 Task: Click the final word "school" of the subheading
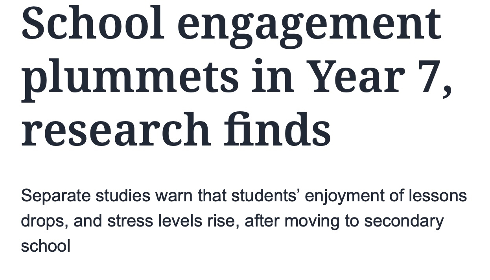point(46,246)
